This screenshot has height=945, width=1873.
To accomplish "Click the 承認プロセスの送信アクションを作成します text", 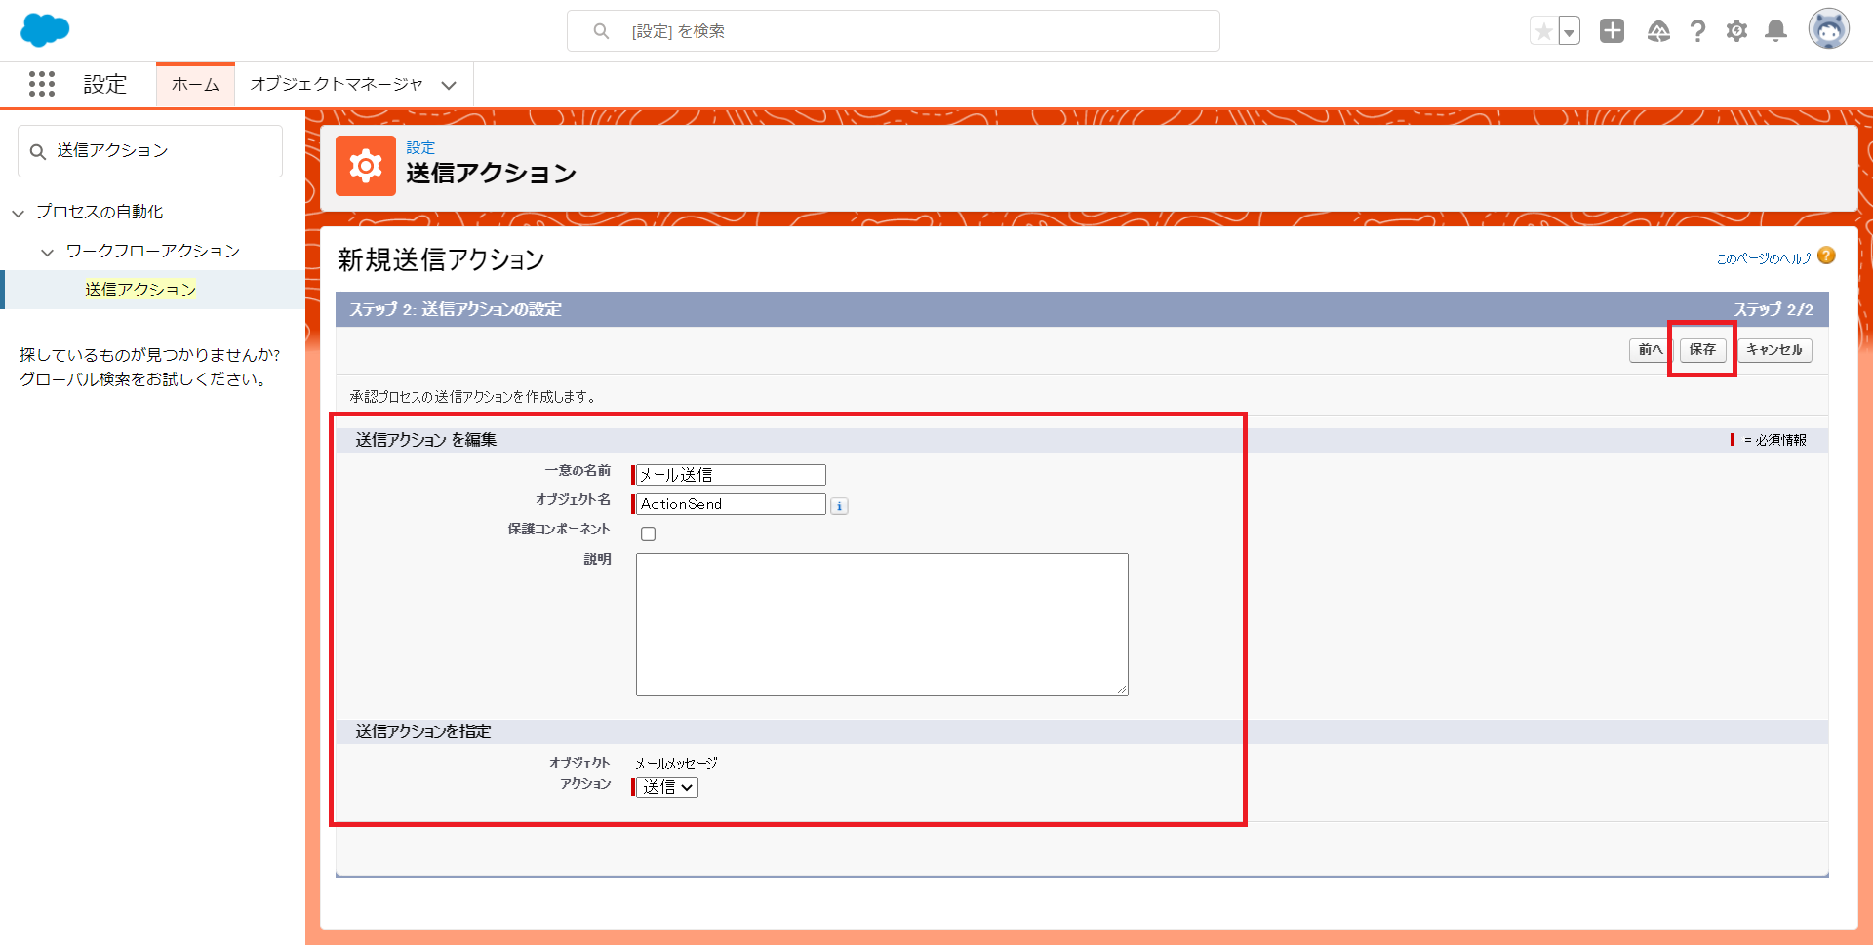I will 473,397.
